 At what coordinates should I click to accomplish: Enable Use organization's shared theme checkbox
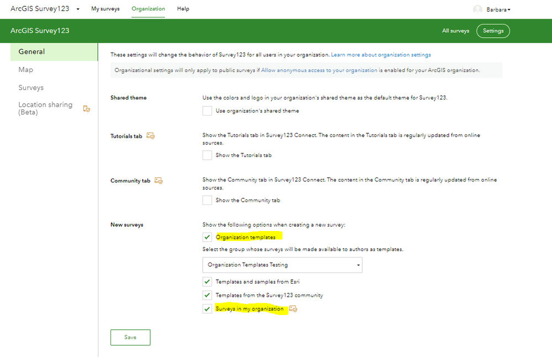coord(207,111)
